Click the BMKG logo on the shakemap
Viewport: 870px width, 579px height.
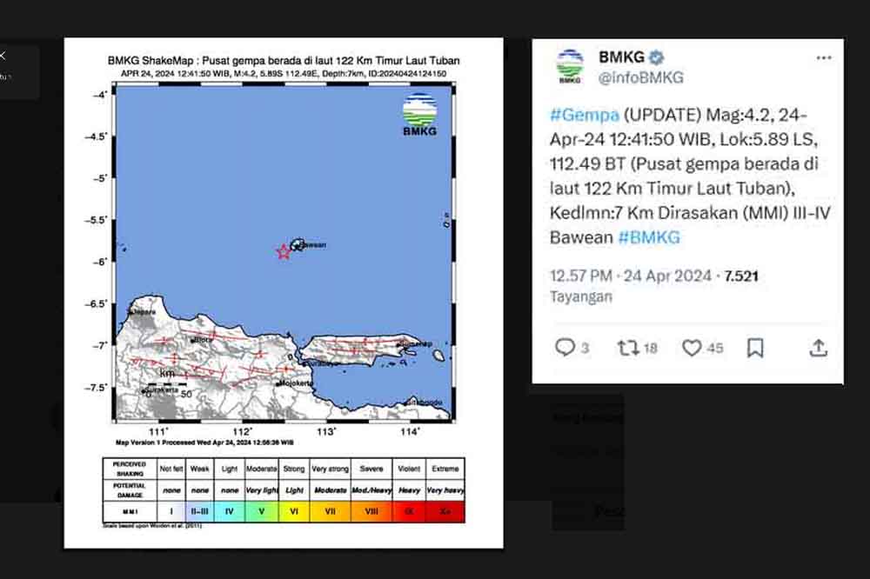click(419, 115)
